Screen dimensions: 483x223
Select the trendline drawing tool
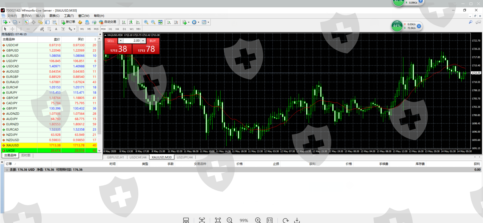tap(35, 29)
